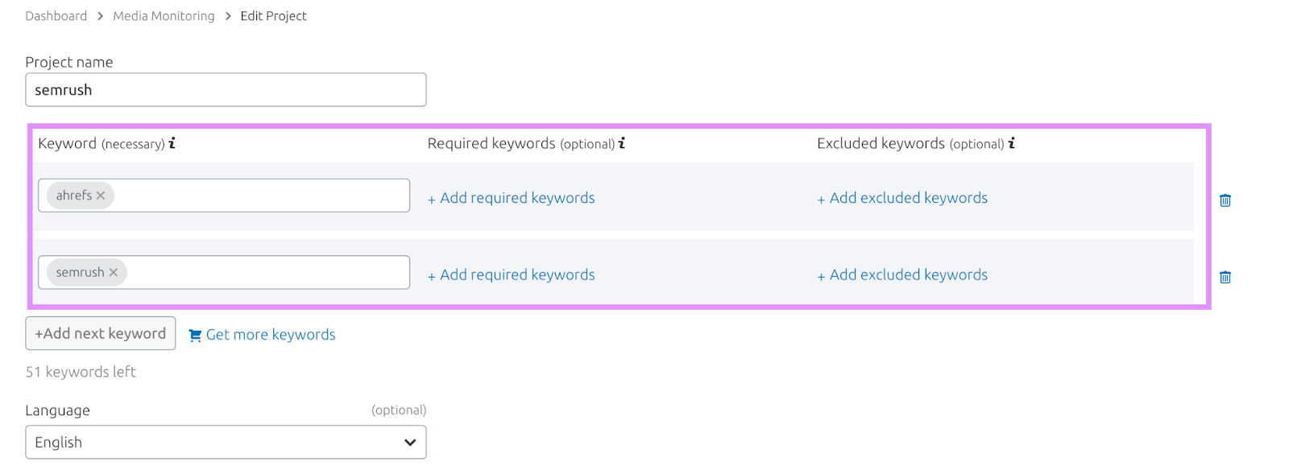Viewport: 1289px width, 470px height.
Task: Click into the Project name input field
Action: click(x=226, y=90)
